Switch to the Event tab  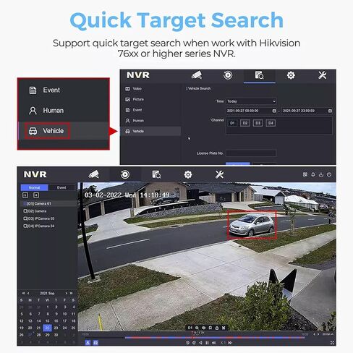pyautogui.click(x=61, y=187)
